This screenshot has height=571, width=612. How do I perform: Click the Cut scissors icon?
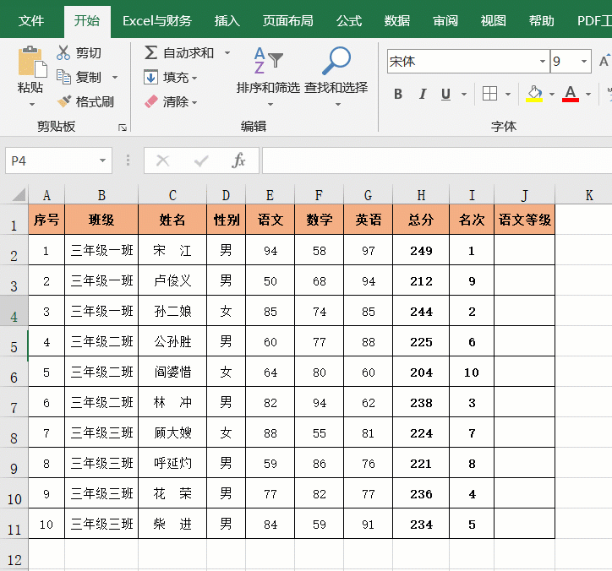click(x=63, y=52)
